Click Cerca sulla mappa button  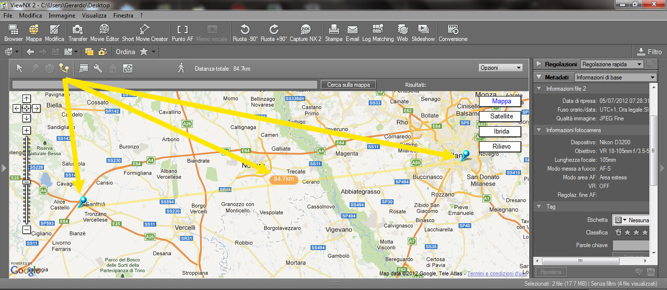click(349, 84)
